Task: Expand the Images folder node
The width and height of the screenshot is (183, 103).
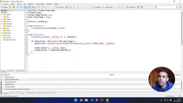Action: pyautogui.click(x=2, y=19)
